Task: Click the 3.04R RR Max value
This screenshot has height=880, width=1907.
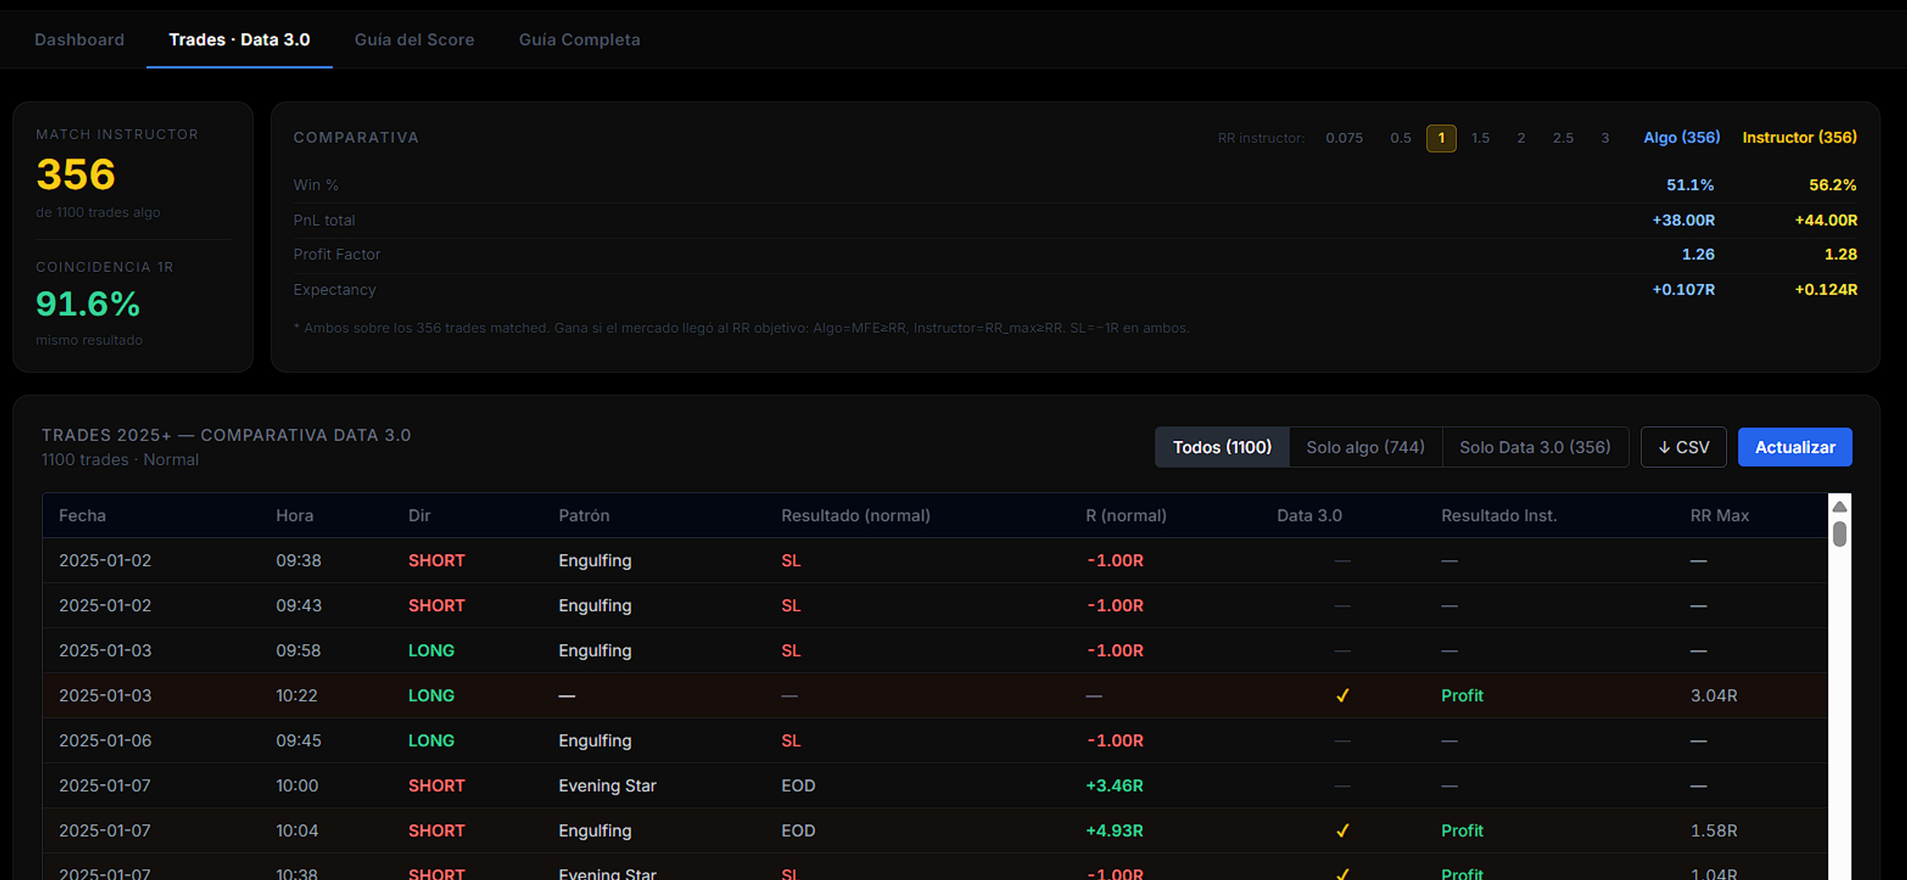Action: 1713,695
